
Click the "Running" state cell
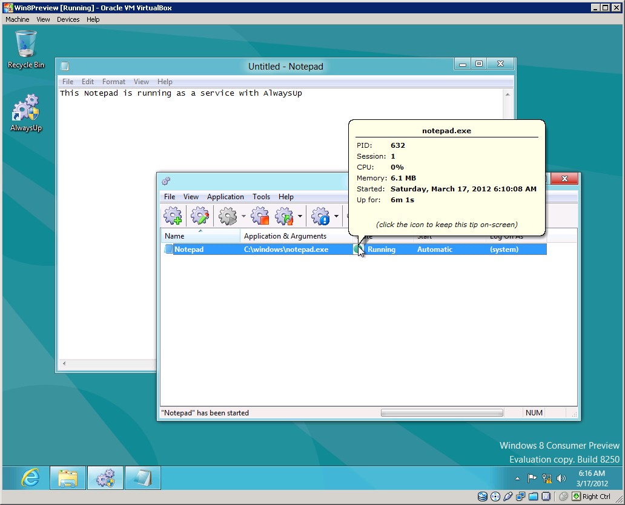pyautogui.click(x=382, y=249)
